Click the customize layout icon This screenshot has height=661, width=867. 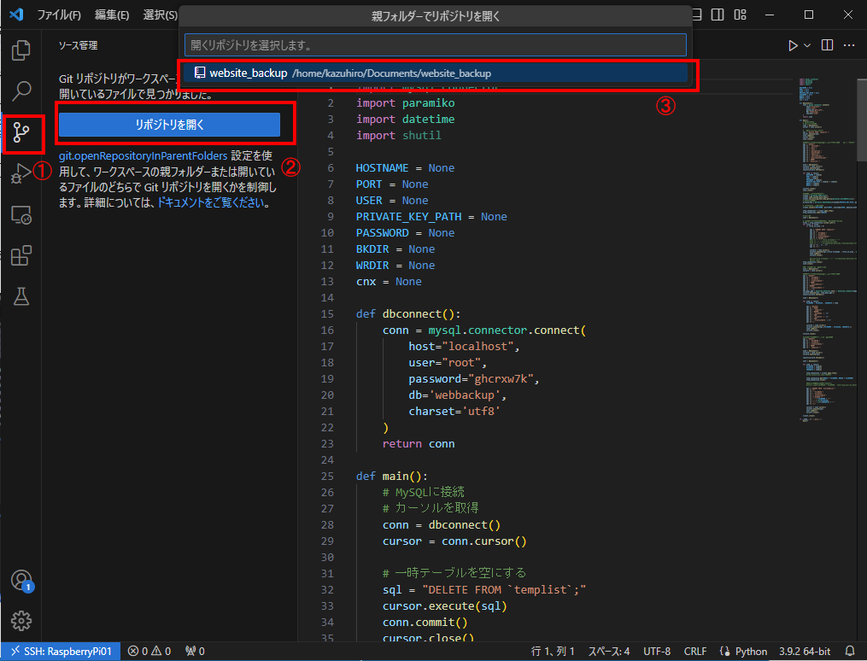click(740, 15)
